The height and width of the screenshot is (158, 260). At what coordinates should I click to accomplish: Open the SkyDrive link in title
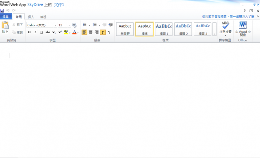[x=35, y=4]
